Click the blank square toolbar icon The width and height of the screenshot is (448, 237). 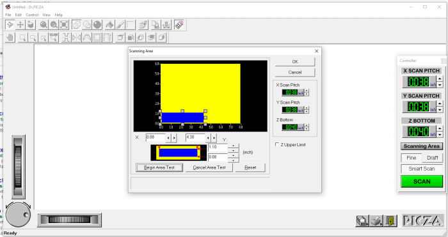pyautogui.click(x=131, y=25)
